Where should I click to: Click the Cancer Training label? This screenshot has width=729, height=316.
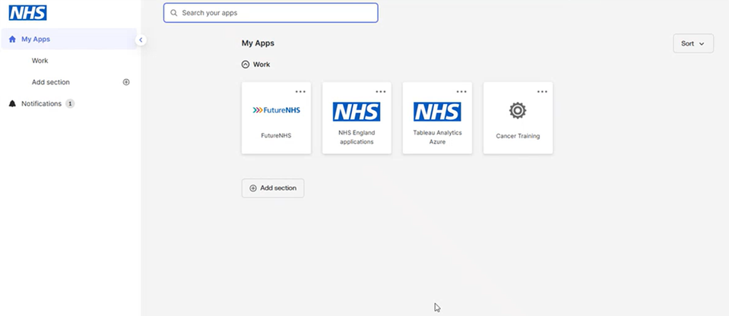[x=518, y=136]
